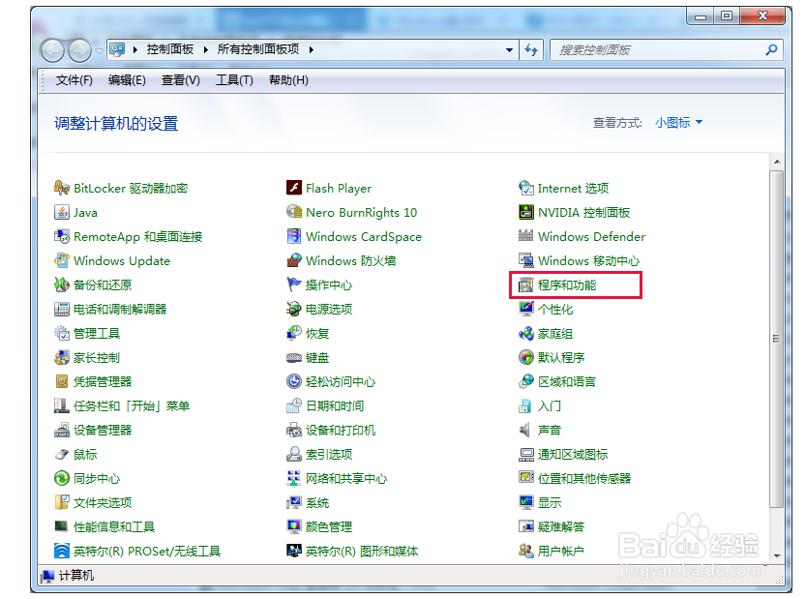
Task: Go forward with the Forward arrow button
Action: point(79,50)
